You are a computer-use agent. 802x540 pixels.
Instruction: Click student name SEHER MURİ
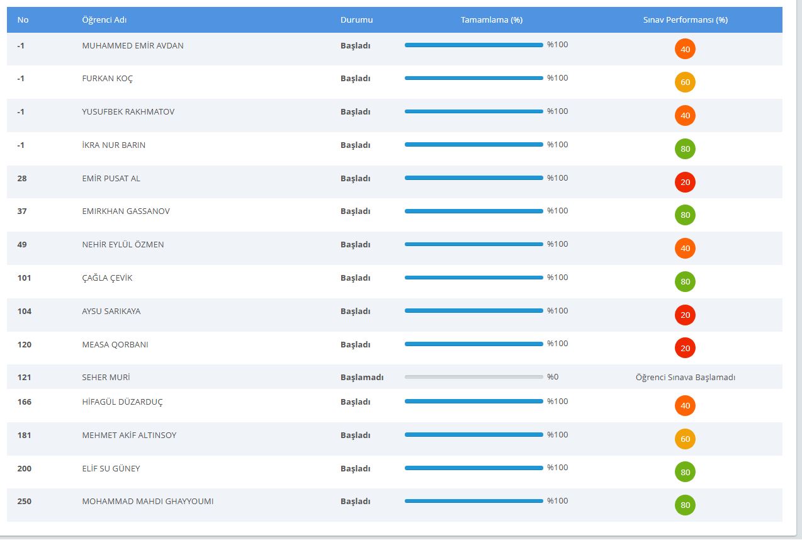tap(106, 378)
